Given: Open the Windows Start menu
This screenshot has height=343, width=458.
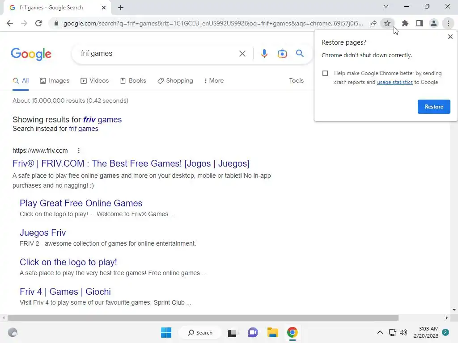Looking at the screenshot, I should pos(166,332).
